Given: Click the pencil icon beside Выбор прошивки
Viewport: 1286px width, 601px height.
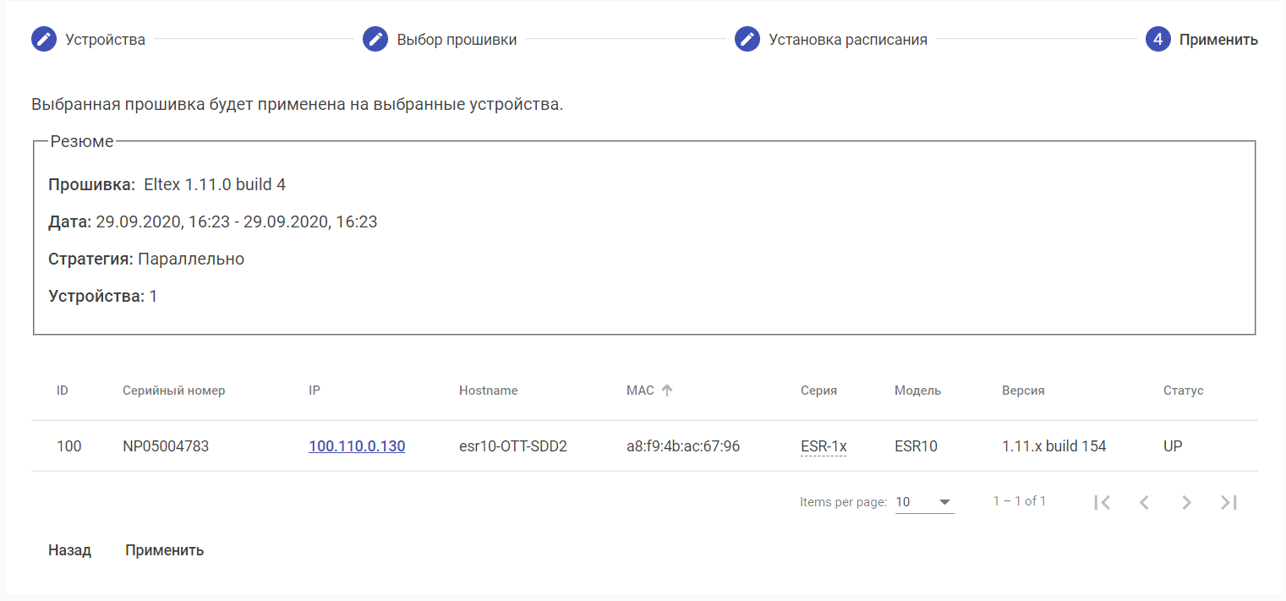Looking at the screenshot, I should [x=375, y=40].
